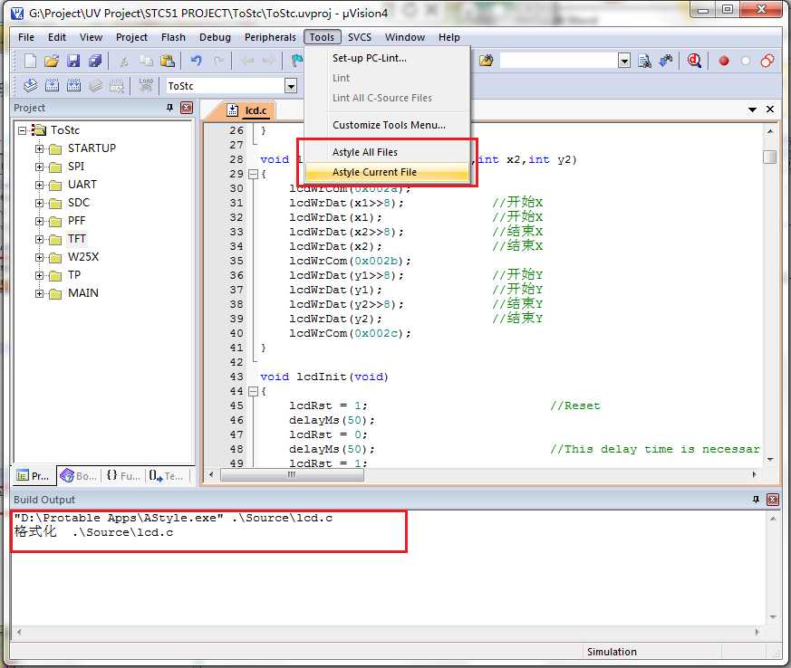The image size is (791, 668).
Task: Expand the SPI group
Action: (x=39, y=167)
